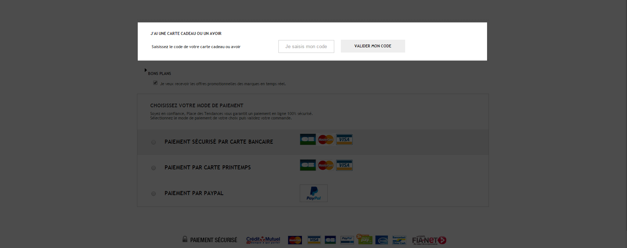Click the FIA-NET logo in footer
627x248 pixels.
(x=429, y=240)
